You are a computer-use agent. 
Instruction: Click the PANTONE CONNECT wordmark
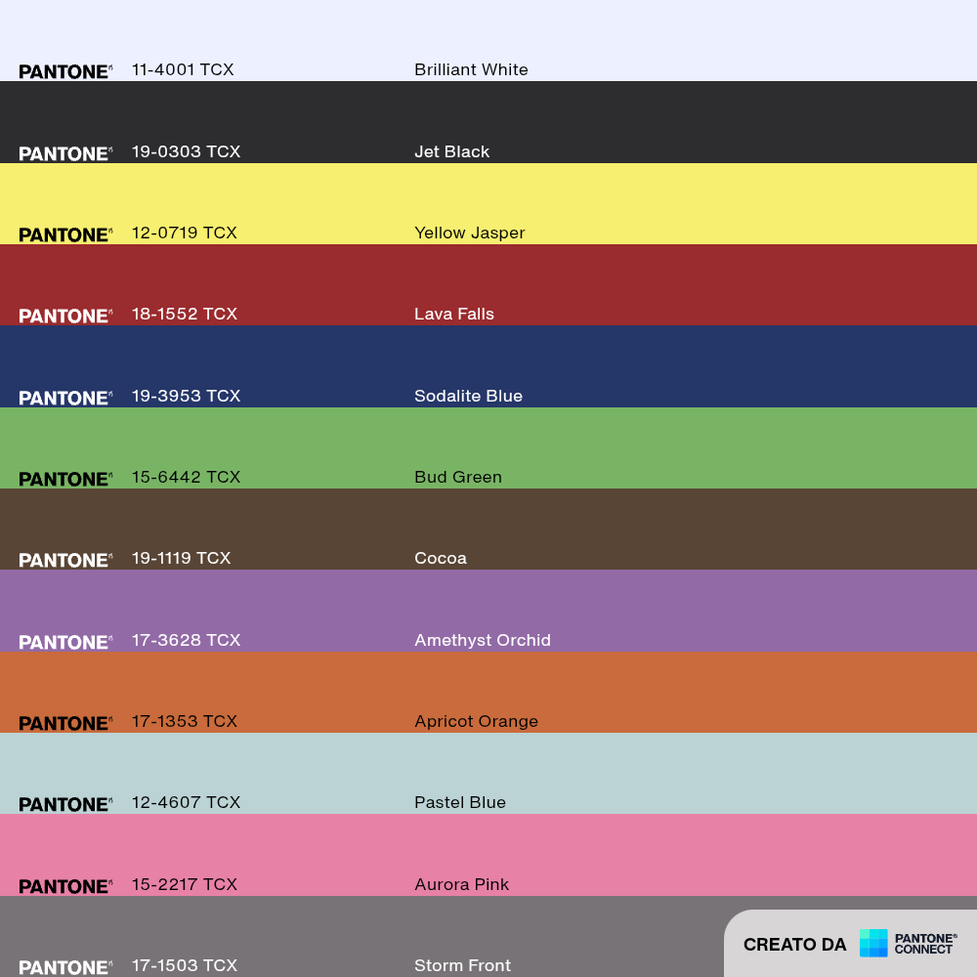coord(925,944)
